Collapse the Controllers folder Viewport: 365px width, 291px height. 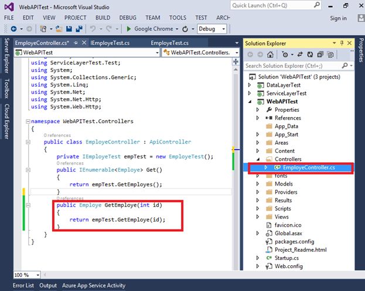[x=258, y=159]
